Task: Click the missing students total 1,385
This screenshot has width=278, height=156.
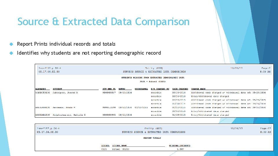Action: tap(180, 149)
